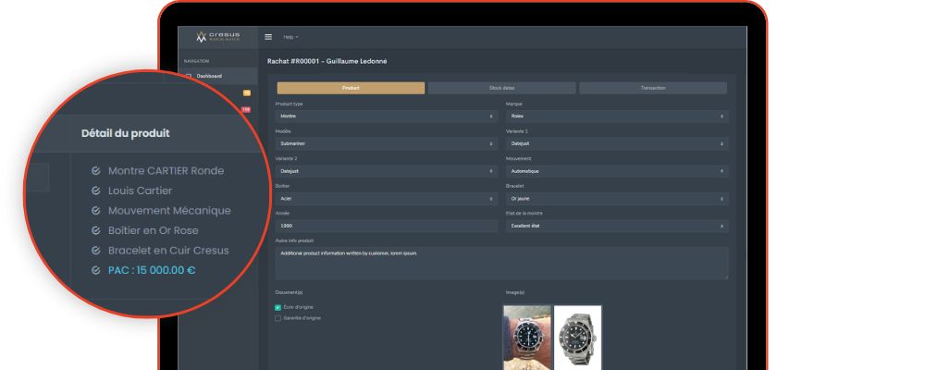
Task: Open the Bracelet dropdown showing Or jaune
Action: click(x=617, y=199)
